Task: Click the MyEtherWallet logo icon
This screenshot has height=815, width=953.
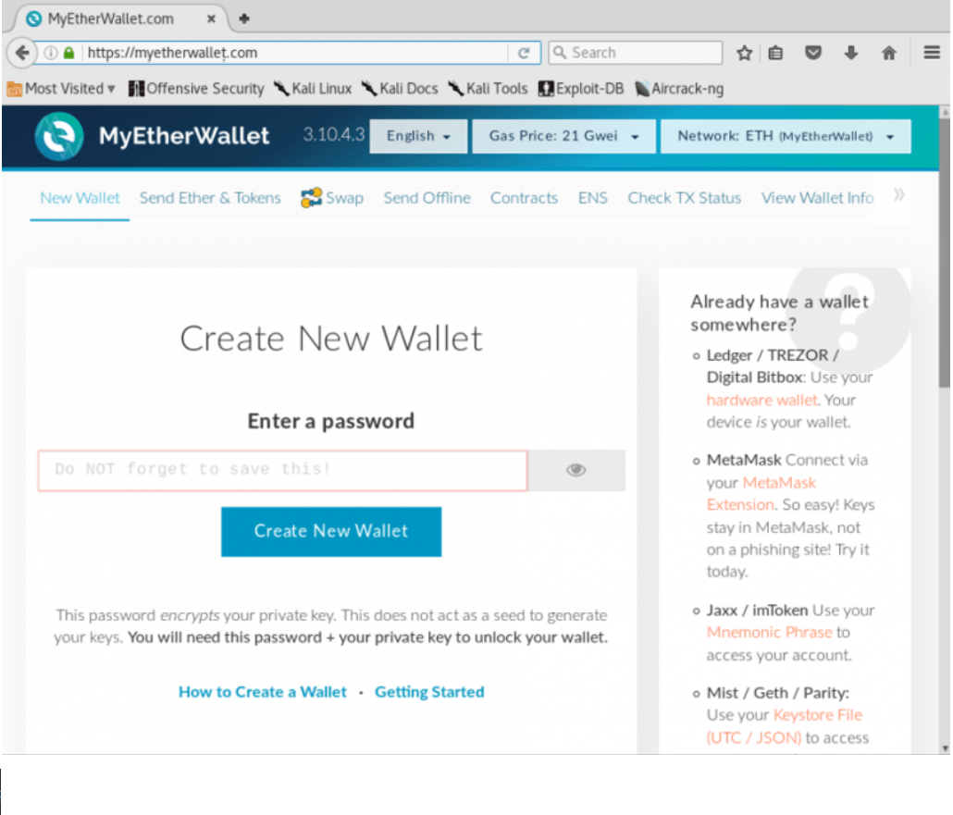Action: (59, 136)
